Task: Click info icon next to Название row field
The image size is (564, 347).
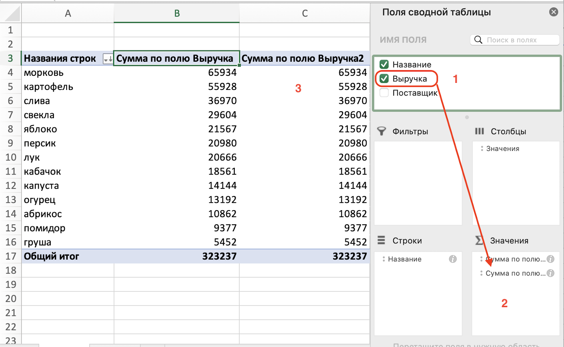Action: tap(453, 259)
